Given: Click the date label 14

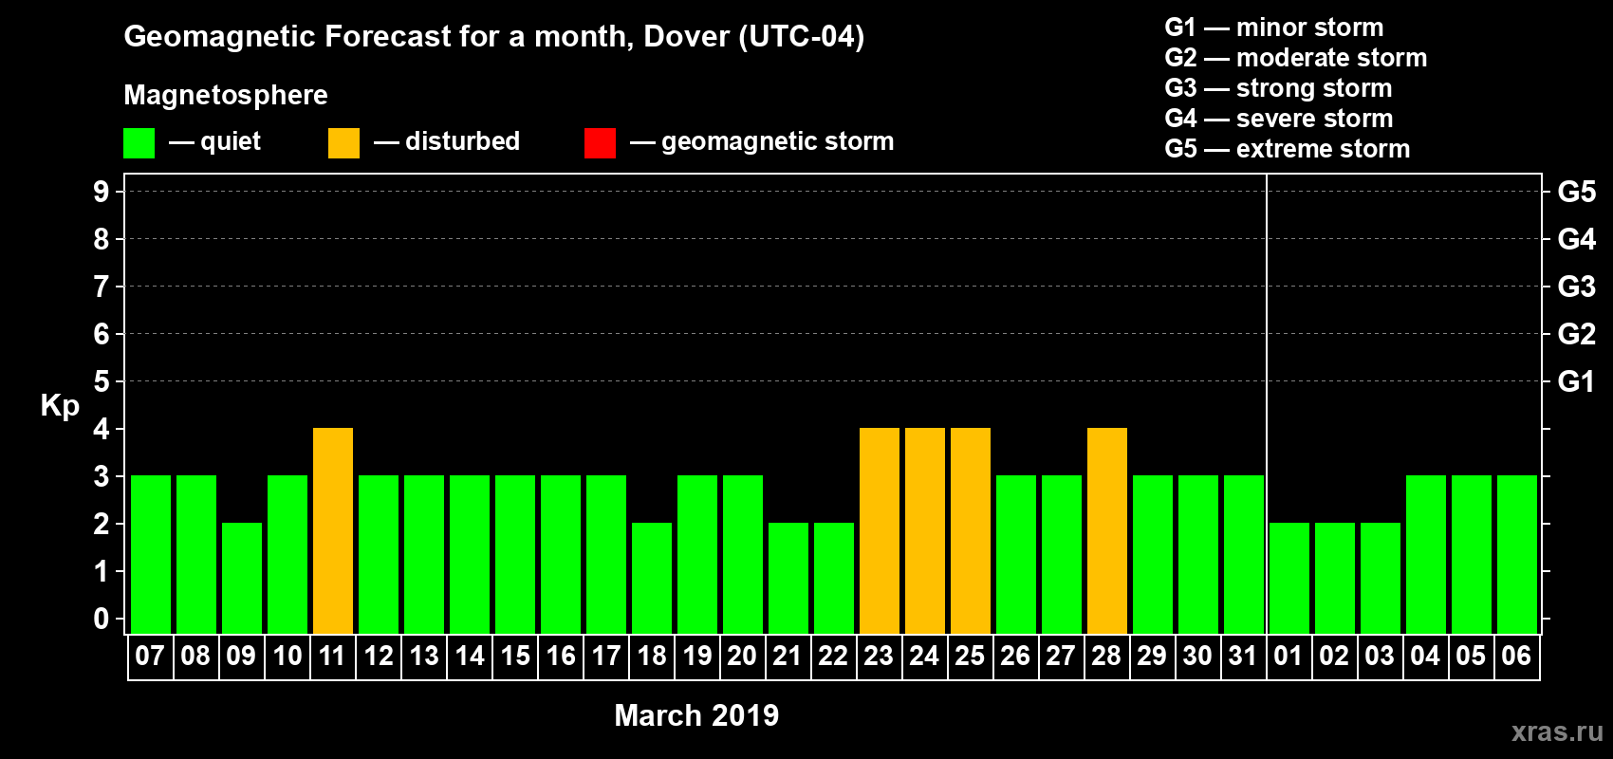Looking at the screenshot, I should click(x=469, y=657).
